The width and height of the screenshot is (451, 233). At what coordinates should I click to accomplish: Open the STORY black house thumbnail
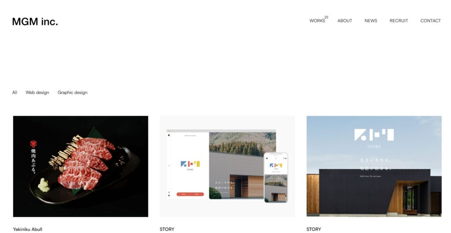point(374,166)
